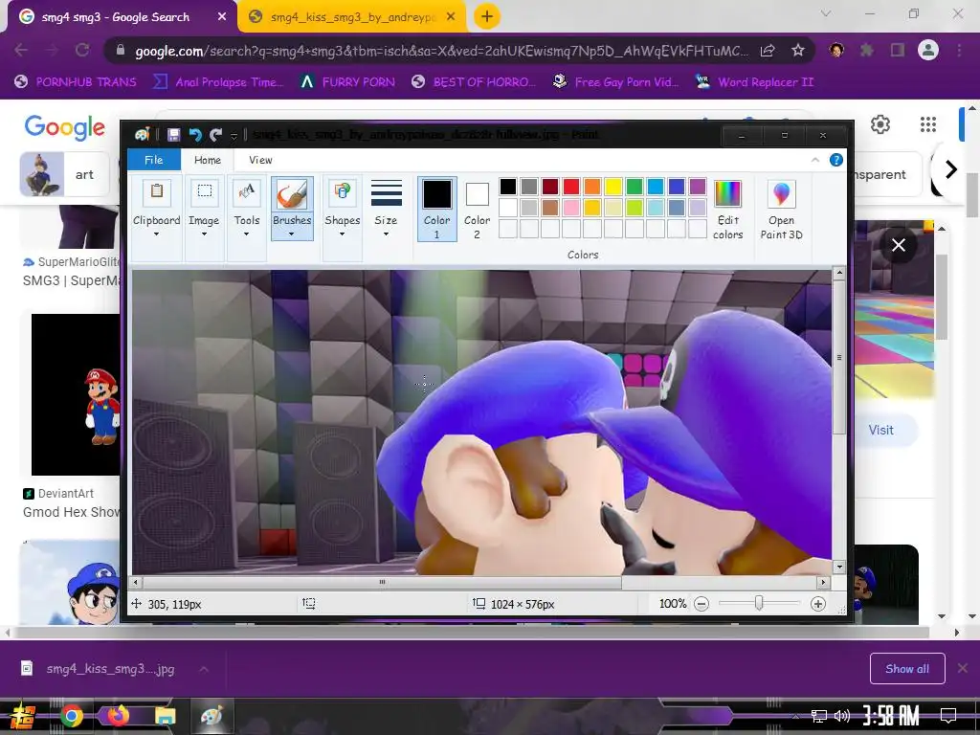
Task: Open the Google apps grid
Action: (x=928, y=124)
